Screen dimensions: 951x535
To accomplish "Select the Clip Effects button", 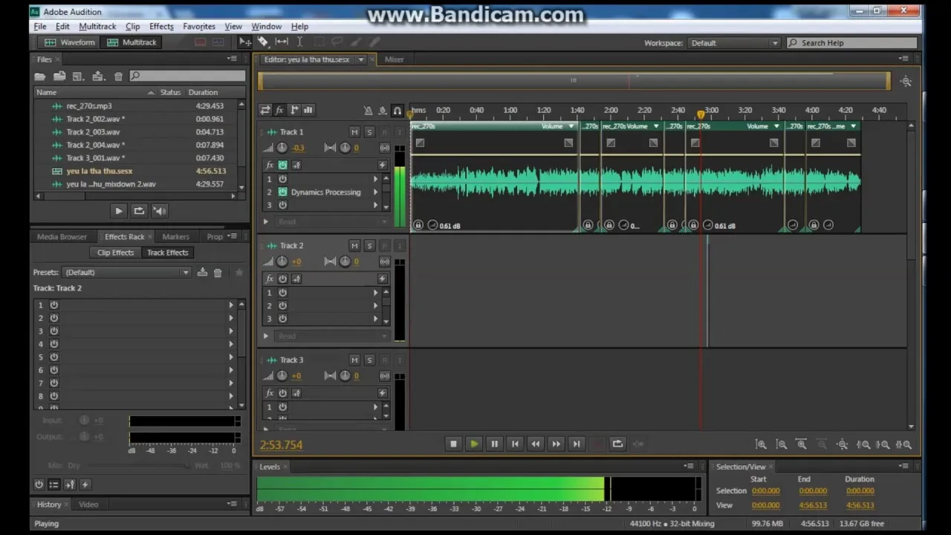I will [115, 253].
